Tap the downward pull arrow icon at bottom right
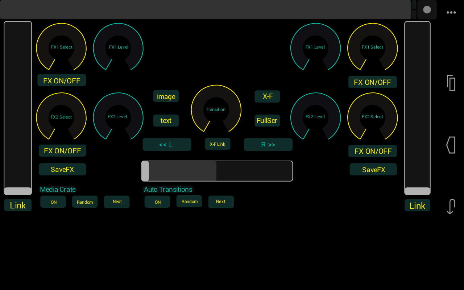 click(451, 207)
